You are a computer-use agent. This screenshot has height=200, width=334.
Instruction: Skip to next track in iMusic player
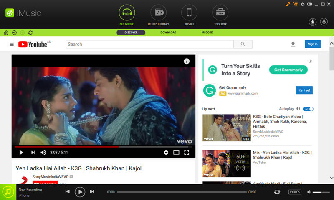(x=92, y=192)
